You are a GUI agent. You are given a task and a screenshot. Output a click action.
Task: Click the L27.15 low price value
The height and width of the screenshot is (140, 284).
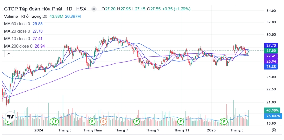pos(139,9)
